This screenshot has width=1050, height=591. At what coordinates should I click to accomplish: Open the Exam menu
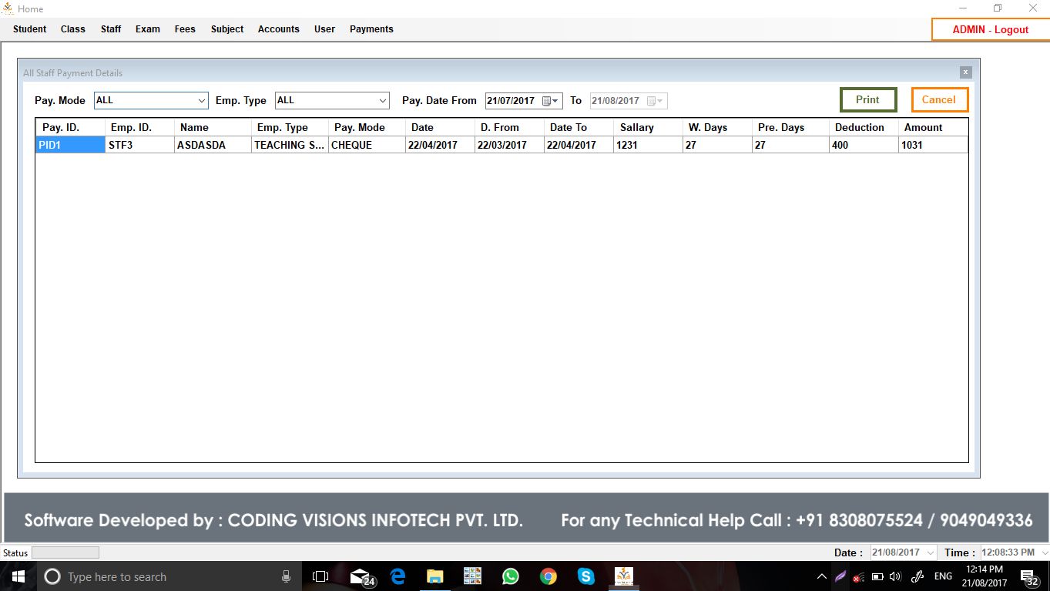(x=148, y=29)
